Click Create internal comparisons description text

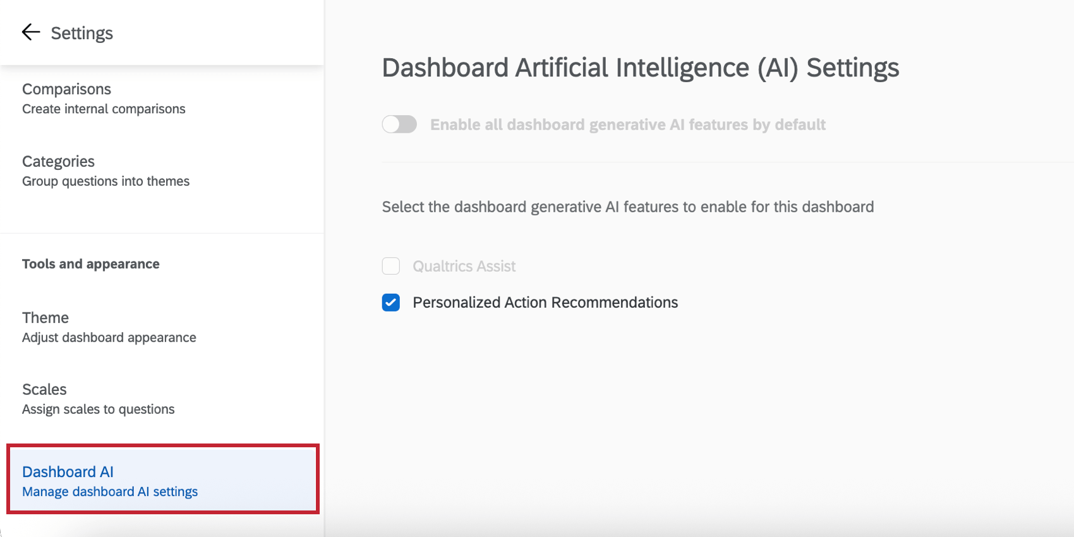click(104, 109)
